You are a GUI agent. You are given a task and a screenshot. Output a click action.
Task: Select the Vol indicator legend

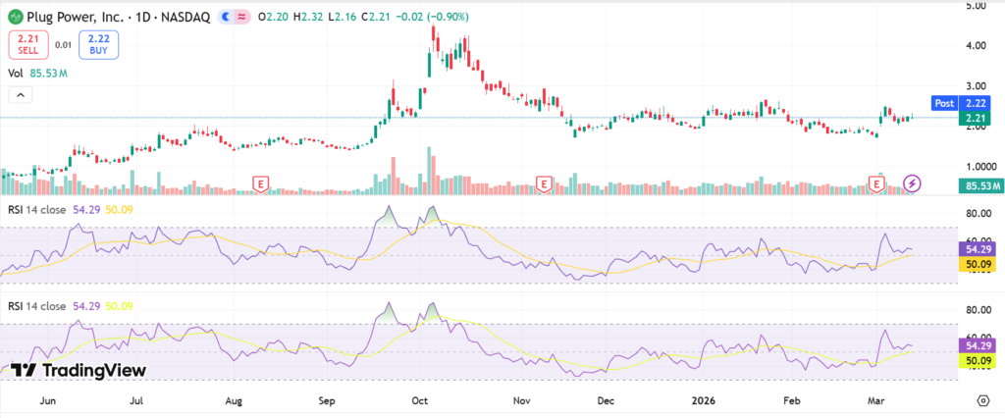[16, 72]
